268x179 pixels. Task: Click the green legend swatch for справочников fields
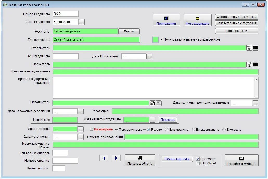coord(156,39)
